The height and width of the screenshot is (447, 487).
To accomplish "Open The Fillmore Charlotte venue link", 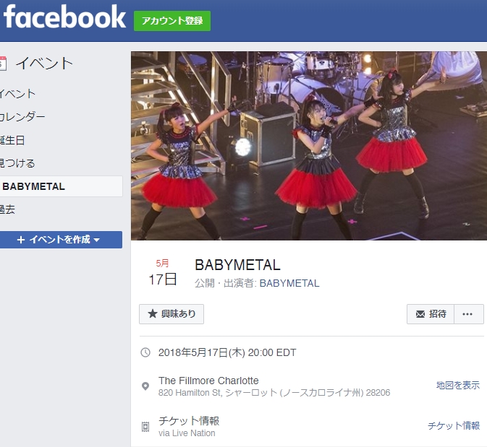I will coord(208,381).
